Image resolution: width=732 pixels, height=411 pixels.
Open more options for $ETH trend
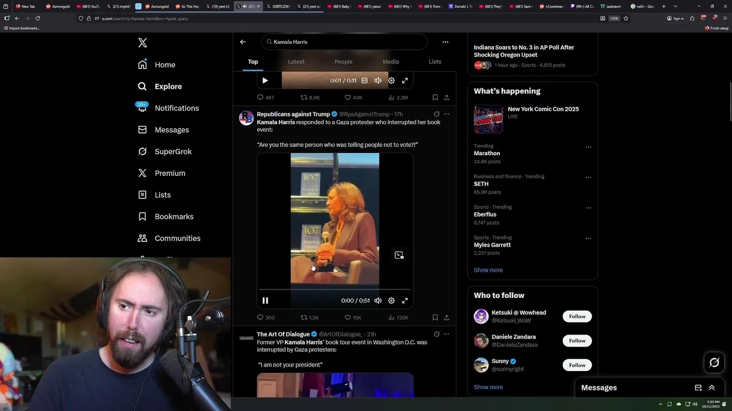(588, 178)
